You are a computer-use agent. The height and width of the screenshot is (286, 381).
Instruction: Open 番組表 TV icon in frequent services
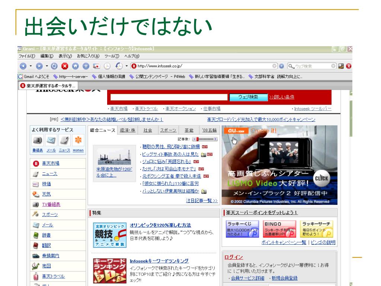tap(38, 140)
